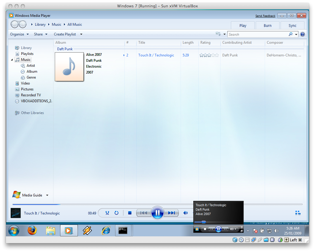Image resolution: width=315 pixels, height=252 pixels.
Task: Click the Send Feedback link
Action: coord(265,15)
